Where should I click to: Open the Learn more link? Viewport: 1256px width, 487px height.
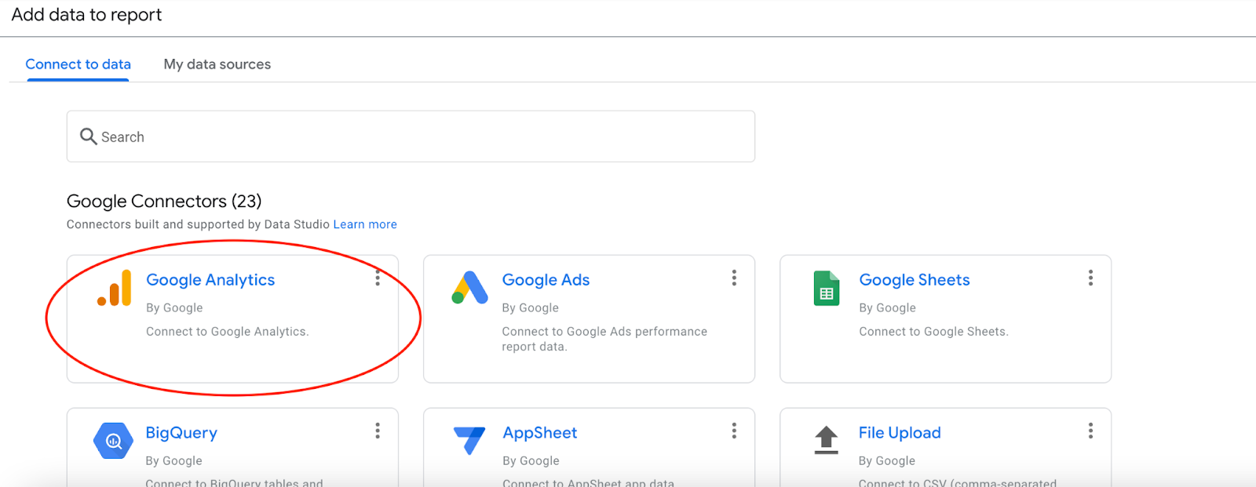coord(365,224)
